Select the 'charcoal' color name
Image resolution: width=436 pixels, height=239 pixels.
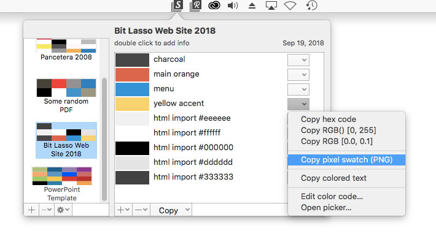[x=169, y=59]
